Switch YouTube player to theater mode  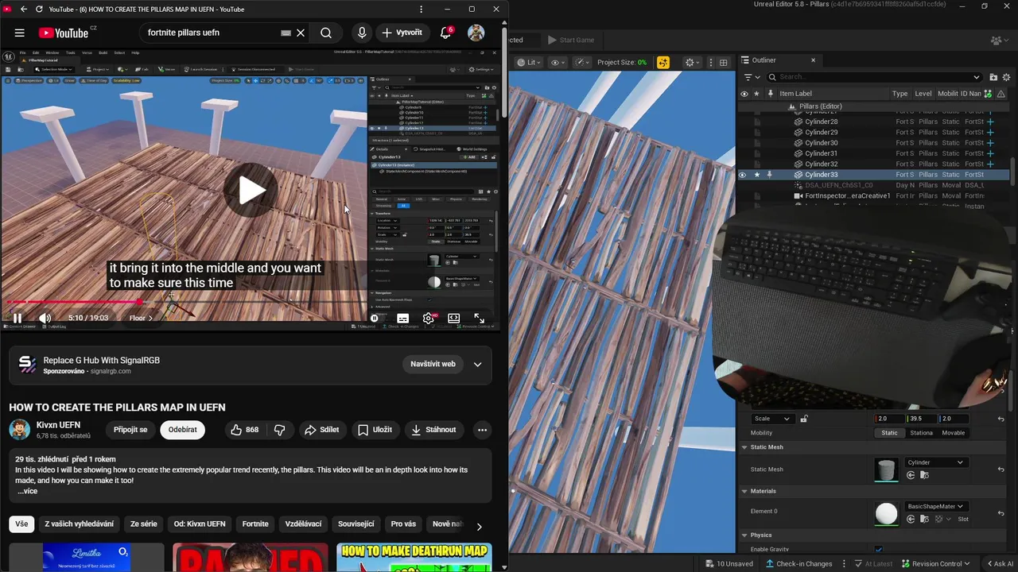(453, 318)
